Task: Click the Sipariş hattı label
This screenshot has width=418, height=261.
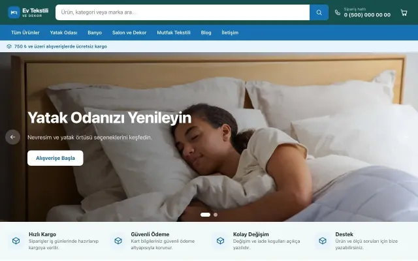Action: click(x=355, y=9)
